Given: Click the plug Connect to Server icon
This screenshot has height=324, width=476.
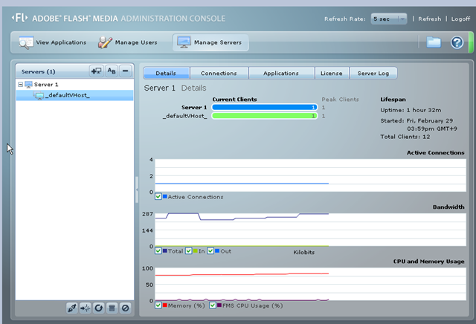Looking at the screenshot, I should tap(72, 308).
